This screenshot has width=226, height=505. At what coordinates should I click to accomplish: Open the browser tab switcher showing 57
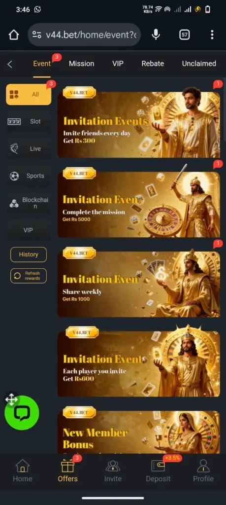click(x=184, y=35)
